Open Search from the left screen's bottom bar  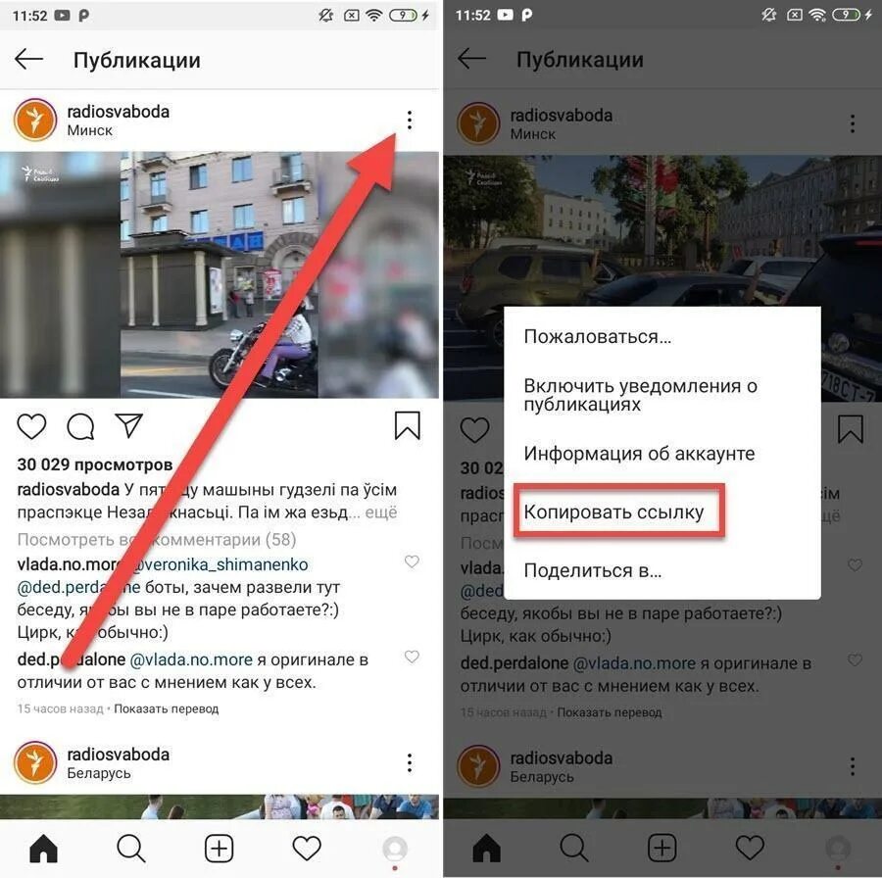click(x=131, y=849)
